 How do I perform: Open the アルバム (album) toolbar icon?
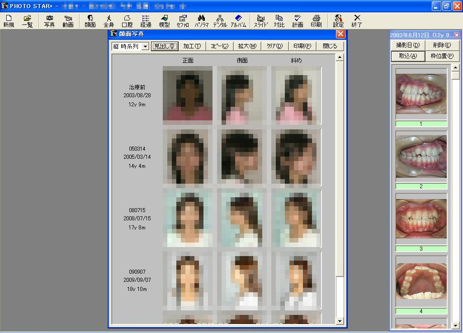(x=238, y=21)
